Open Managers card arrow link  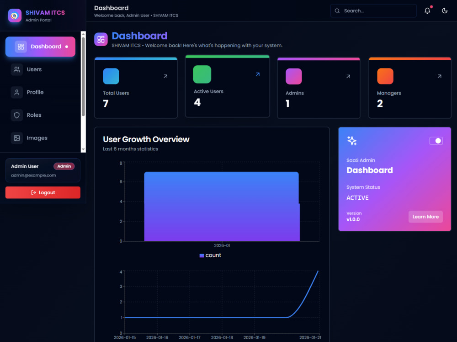pos(440,76)
